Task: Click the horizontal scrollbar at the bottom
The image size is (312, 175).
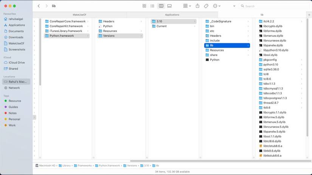Action: [x=220, y=161]
